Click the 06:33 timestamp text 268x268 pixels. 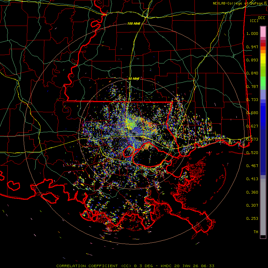pos(208,266)
